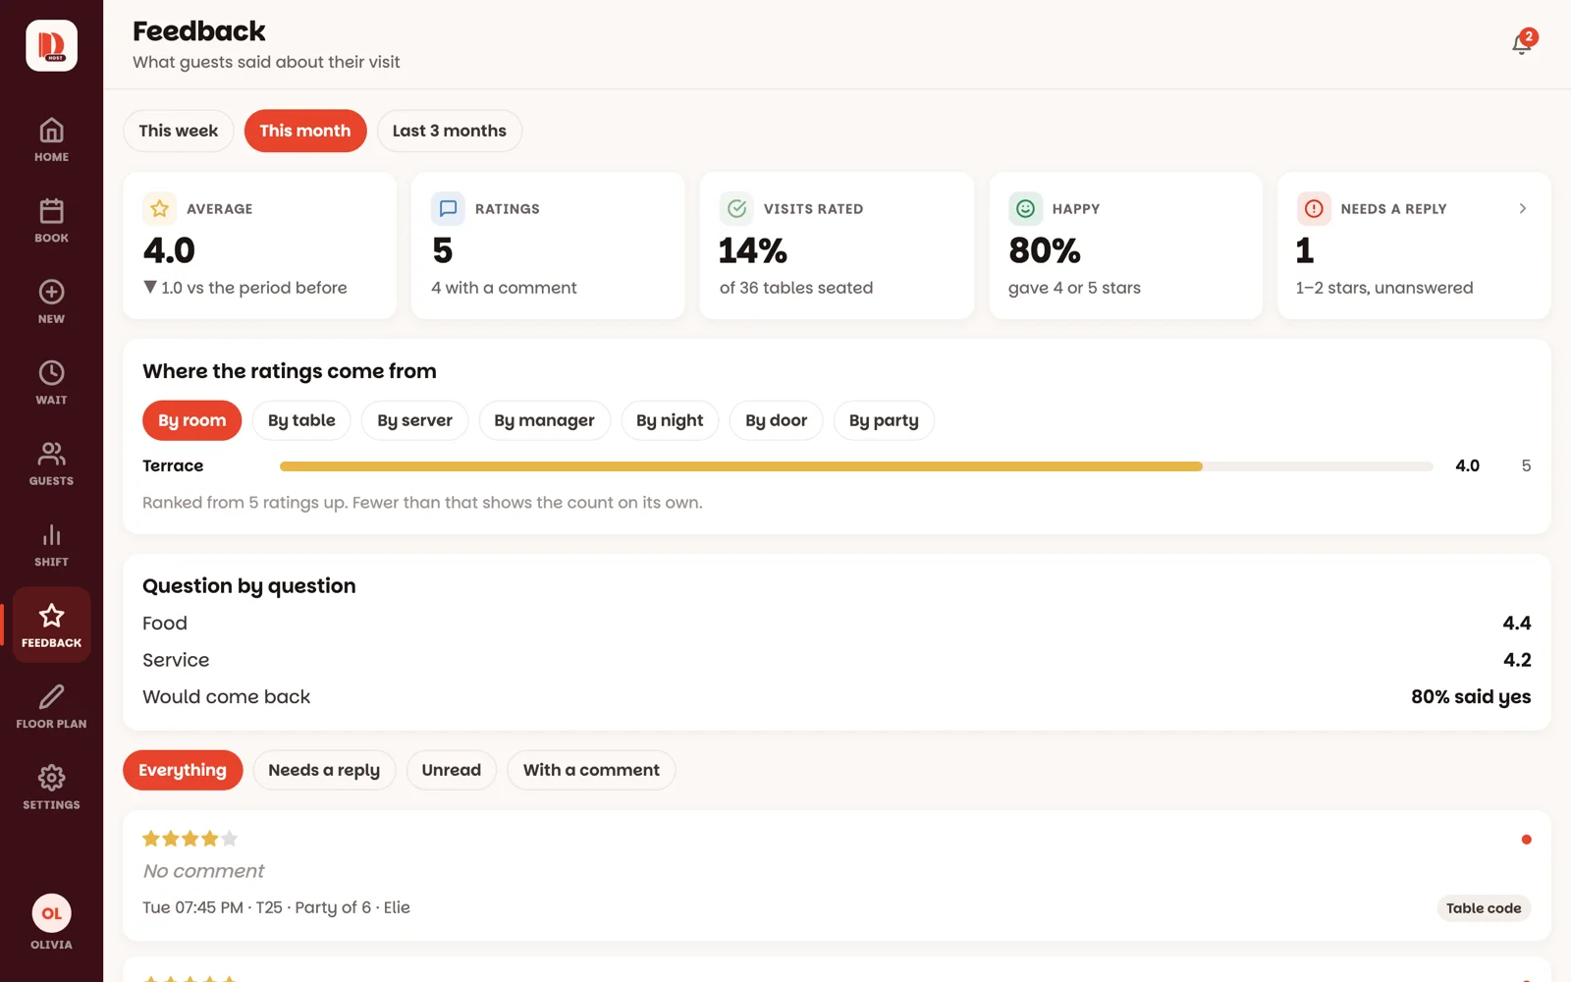Click the Terrace row label

(173, 465)
